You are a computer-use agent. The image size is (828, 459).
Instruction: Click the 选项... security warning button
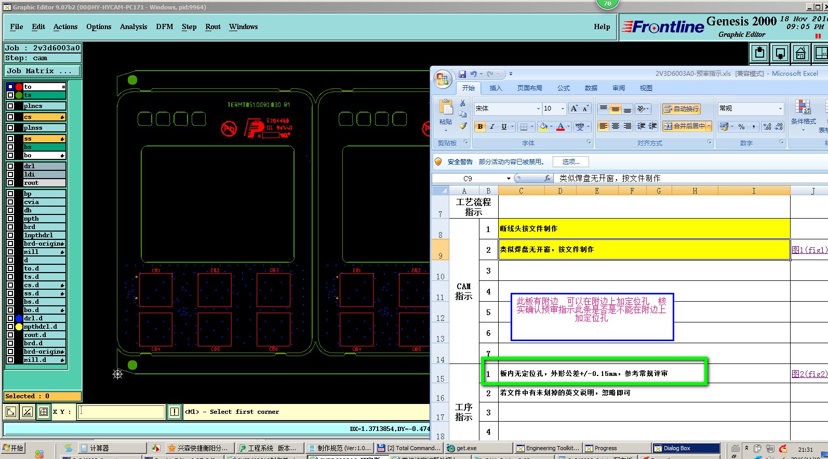pyautogui.click(x=570, y=162)
